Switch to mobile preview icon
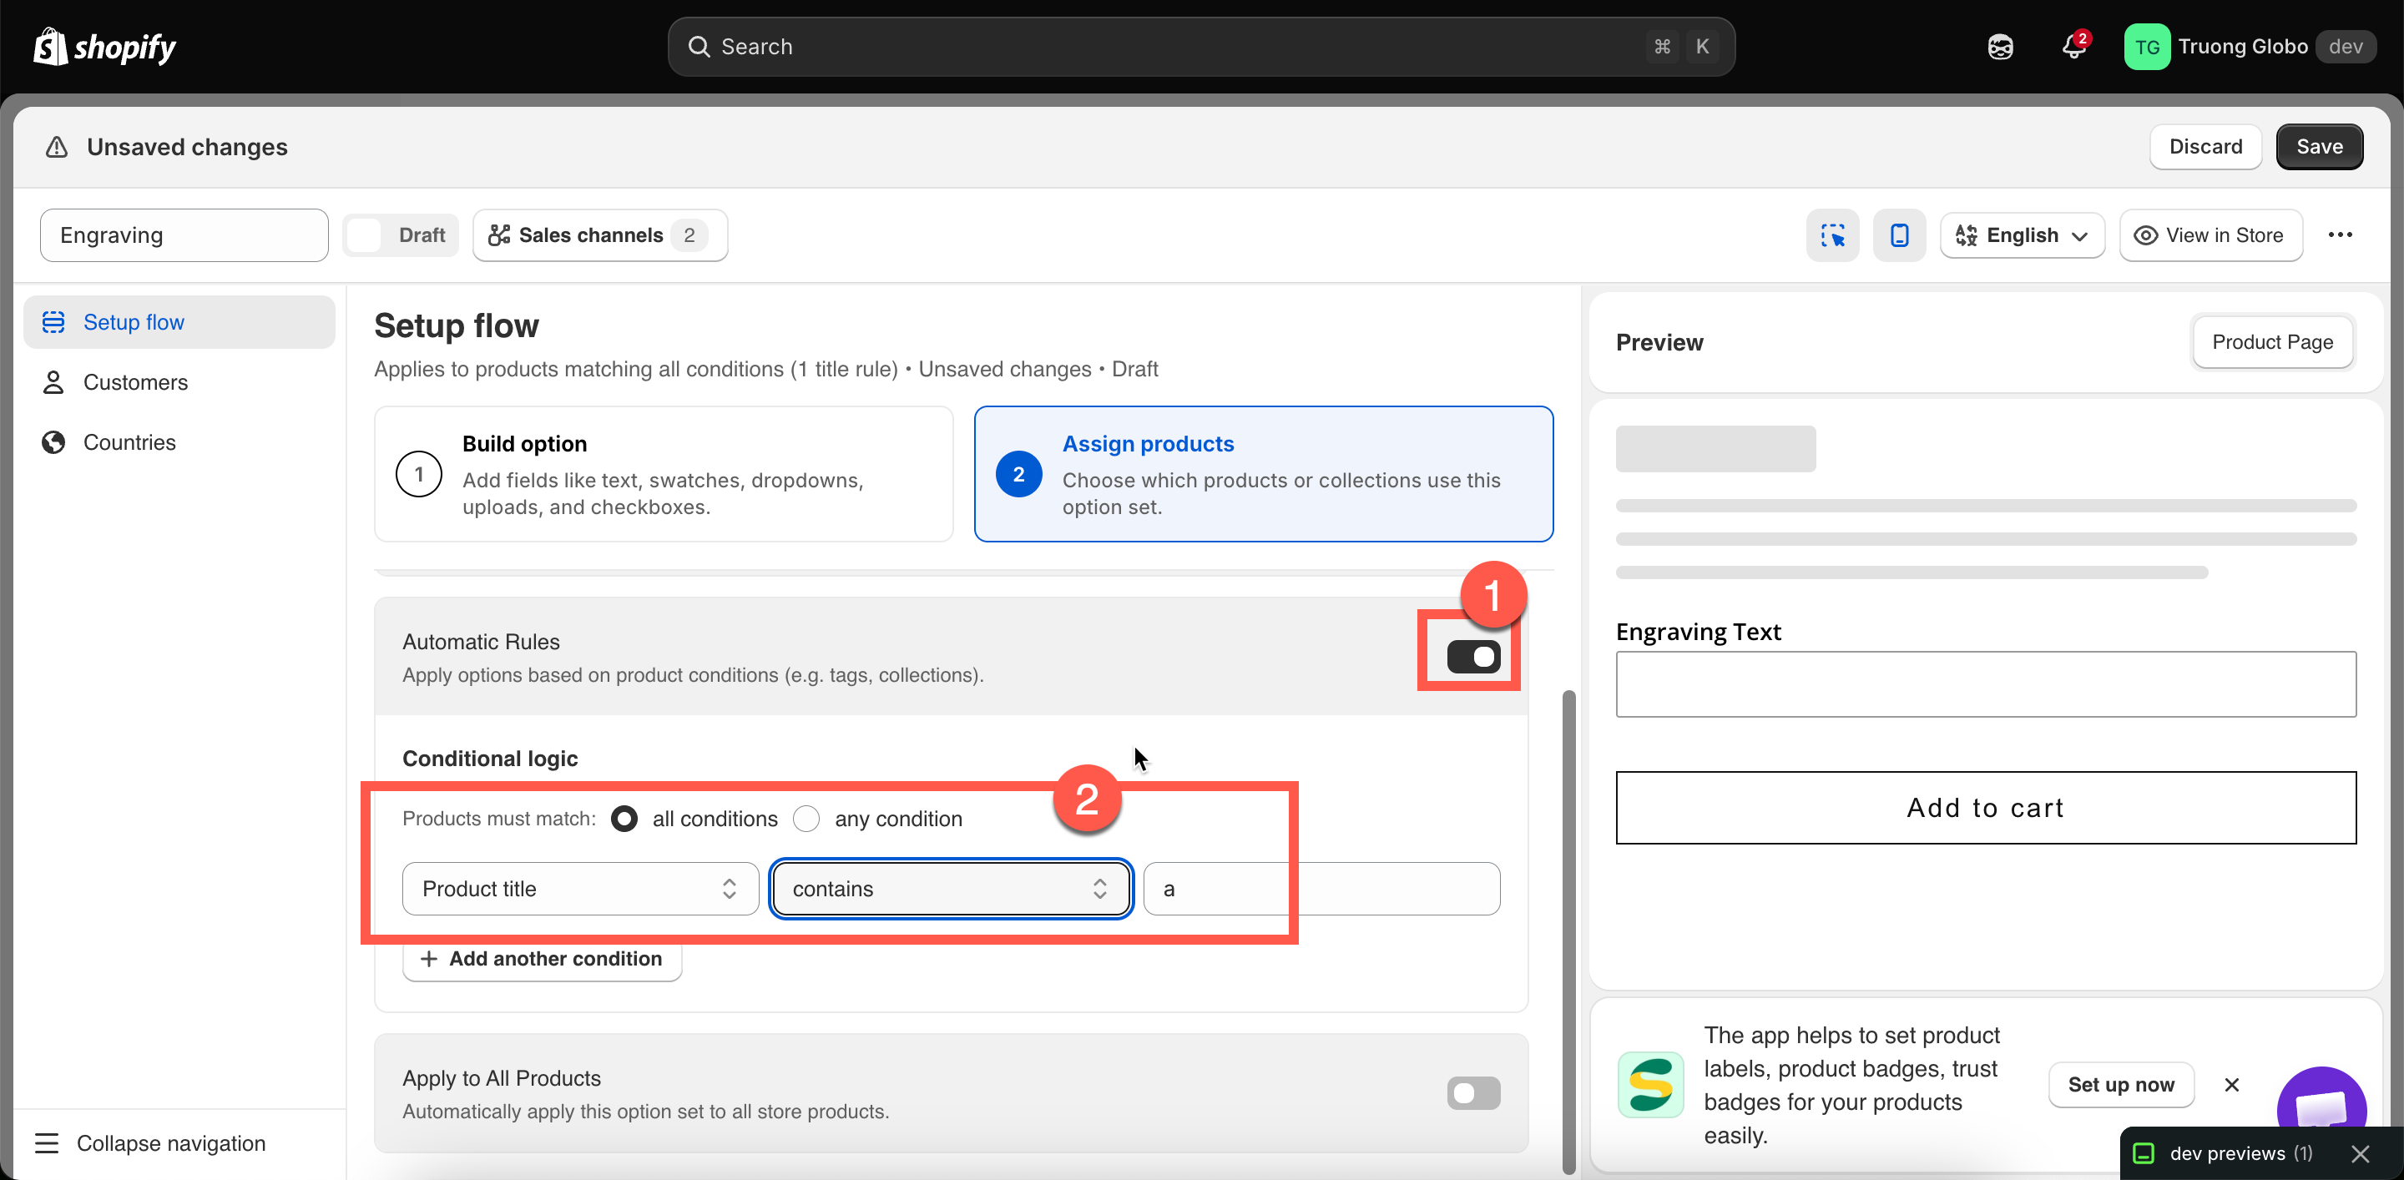Image resolution: width=2404 pixels, height=1180 pixels. tap(1899, 235)
